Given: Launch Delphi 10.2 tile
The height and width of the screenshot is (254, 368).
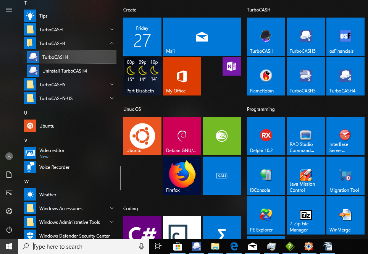Looking at the screenshot, I should (x=266, y=136).
